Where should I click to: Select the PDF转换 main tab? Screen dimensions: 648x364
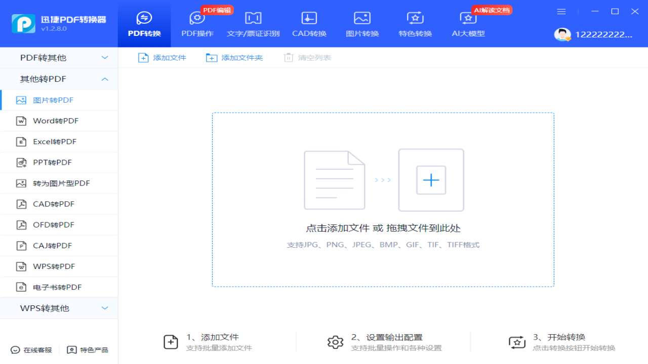coord(144,23)
